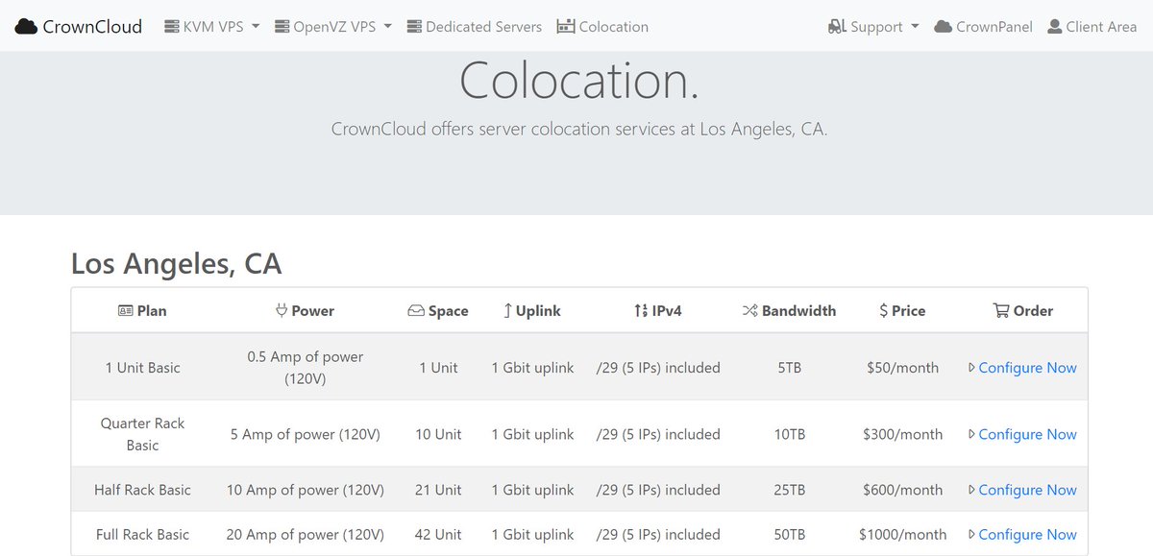Click the '5TB' bandwidth cell
Viewport: 1153px width, 556px height.
click(x=790, y=368)
